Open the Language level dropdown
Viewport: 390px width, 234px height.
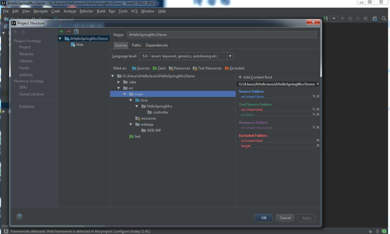click(230, 56)
